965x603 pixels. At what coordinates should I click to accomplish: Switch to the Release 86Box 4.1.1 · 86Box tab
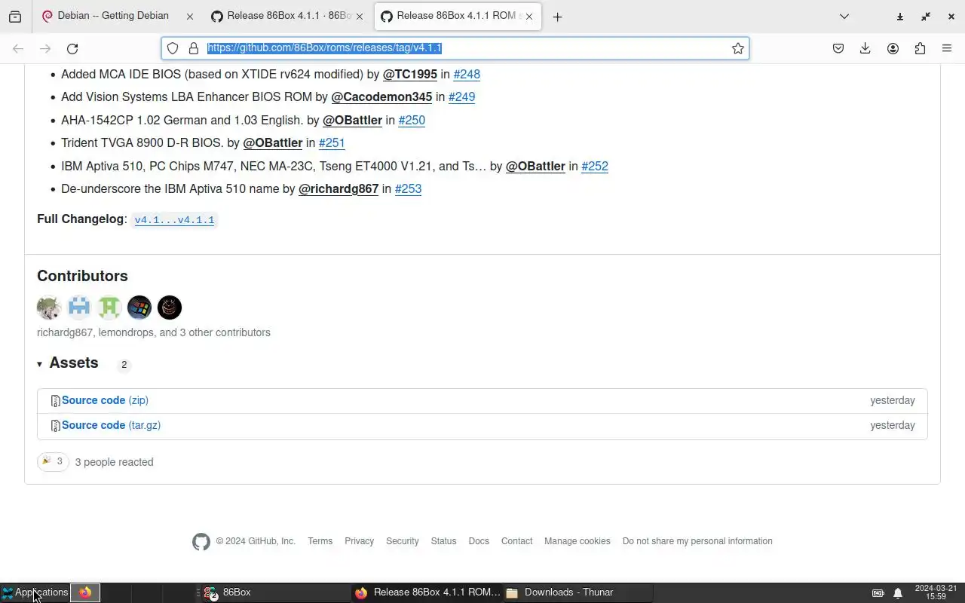[x=286, y=16]
